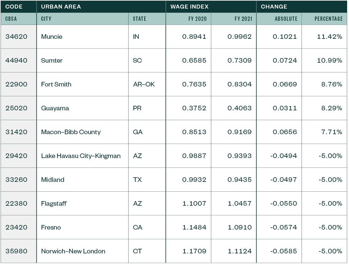Viewport: 349px width, 265px height.
Task: Click CBSA code 44940
Action: click(16, 61)
